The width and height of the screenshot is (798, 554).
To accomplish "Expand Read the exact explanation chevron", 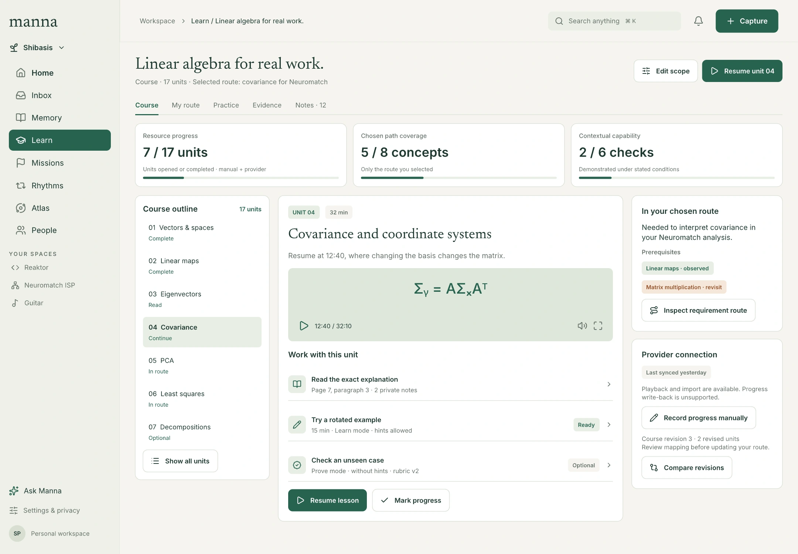I will coord(609,384).
